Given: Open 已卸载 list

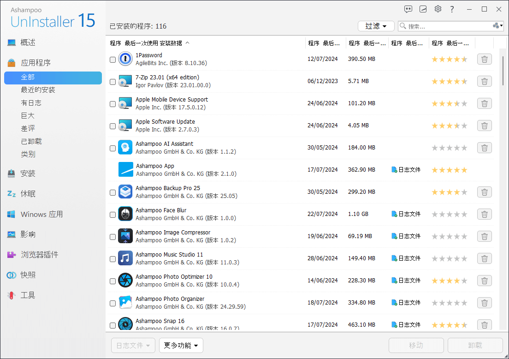Looking at the screenshot, I should pos(31,141).
